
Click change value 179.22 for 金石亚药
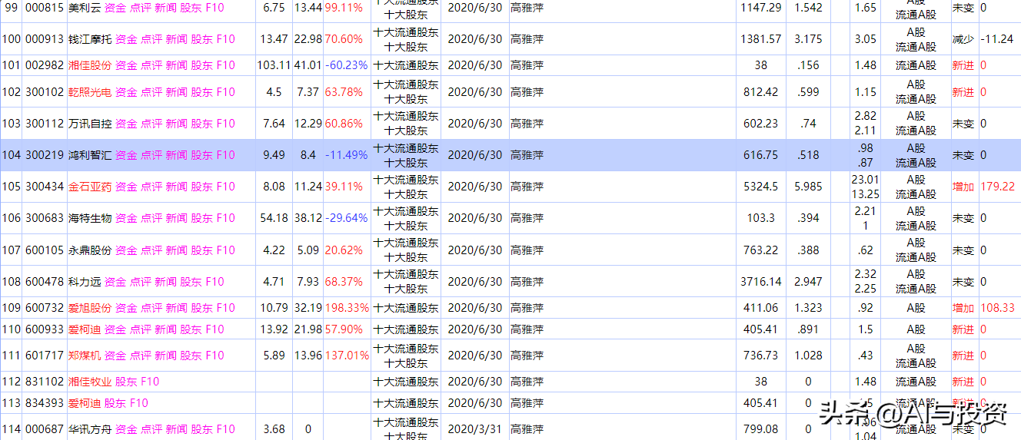[x=997, y=187]
